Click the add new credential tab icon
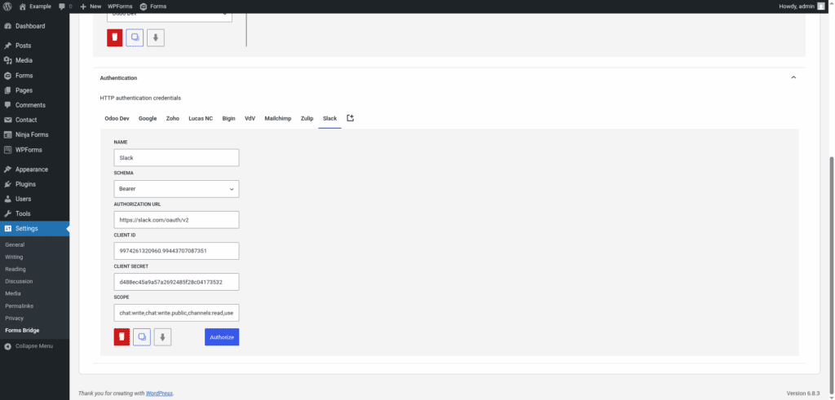 351,118
